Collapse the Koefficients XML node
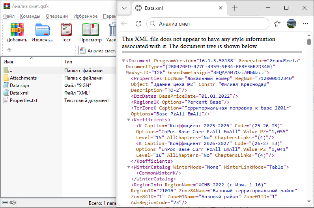The width and height of the screenshot is (314, 208). [x=129, y=120]
